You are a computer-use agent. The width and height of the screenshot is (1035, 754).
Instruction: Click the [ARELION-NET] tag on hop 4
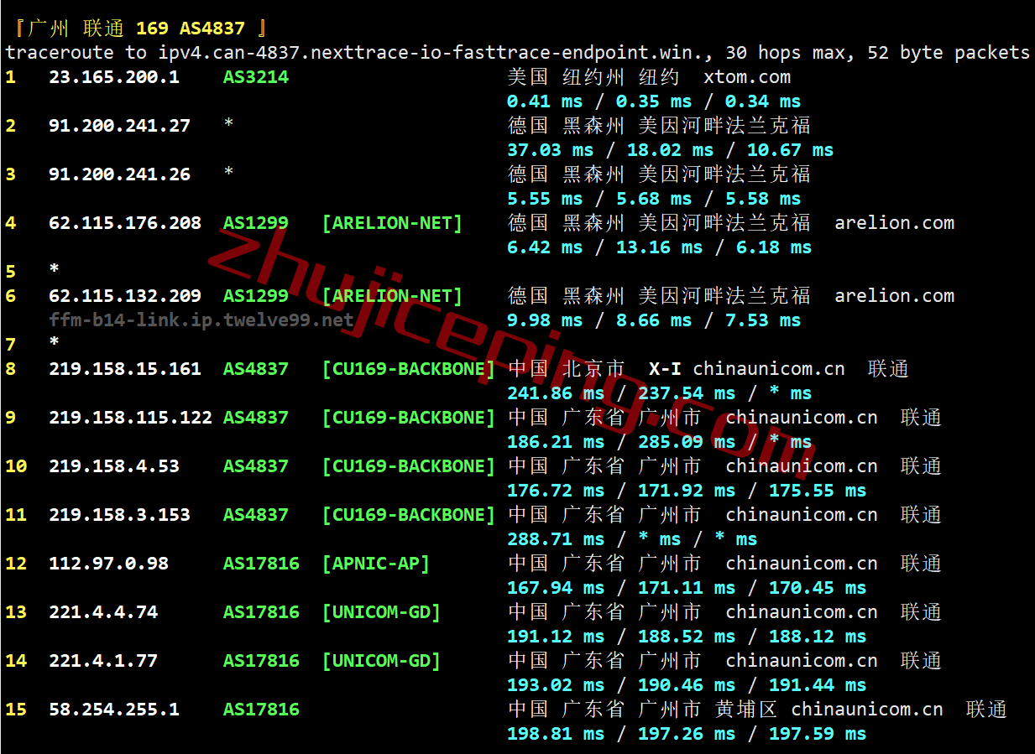pyautogui.click(x=392, y=223)
